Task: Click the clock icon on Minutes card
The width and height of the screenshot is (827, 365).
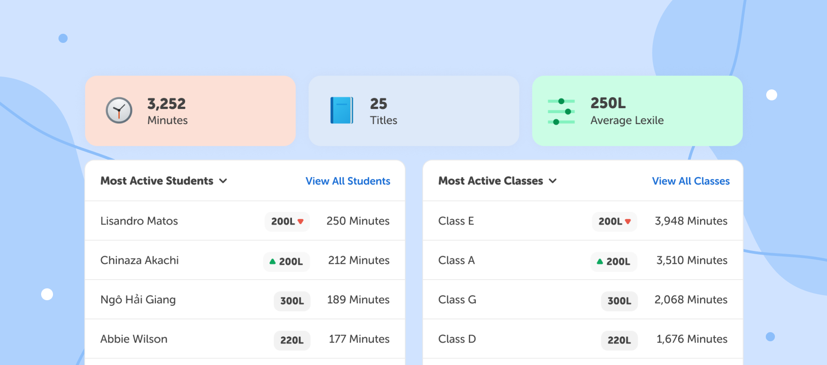Action: (x=119, y=110)
